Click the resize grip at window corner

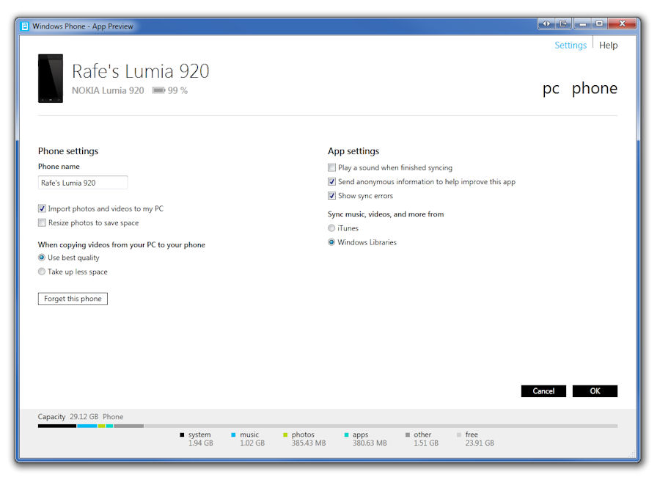pos(632,454)
